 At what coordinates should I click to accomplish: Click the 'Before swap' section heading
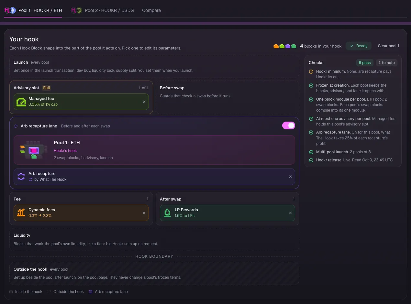pos(172,88)
